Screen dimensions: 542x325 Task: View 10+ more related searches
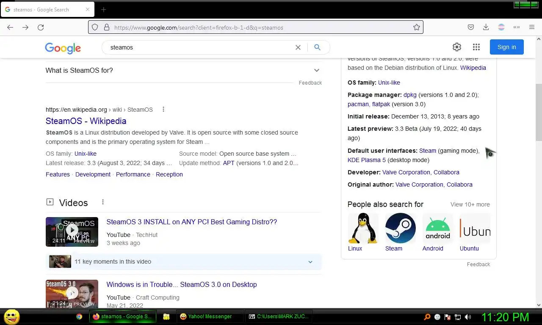470,204
